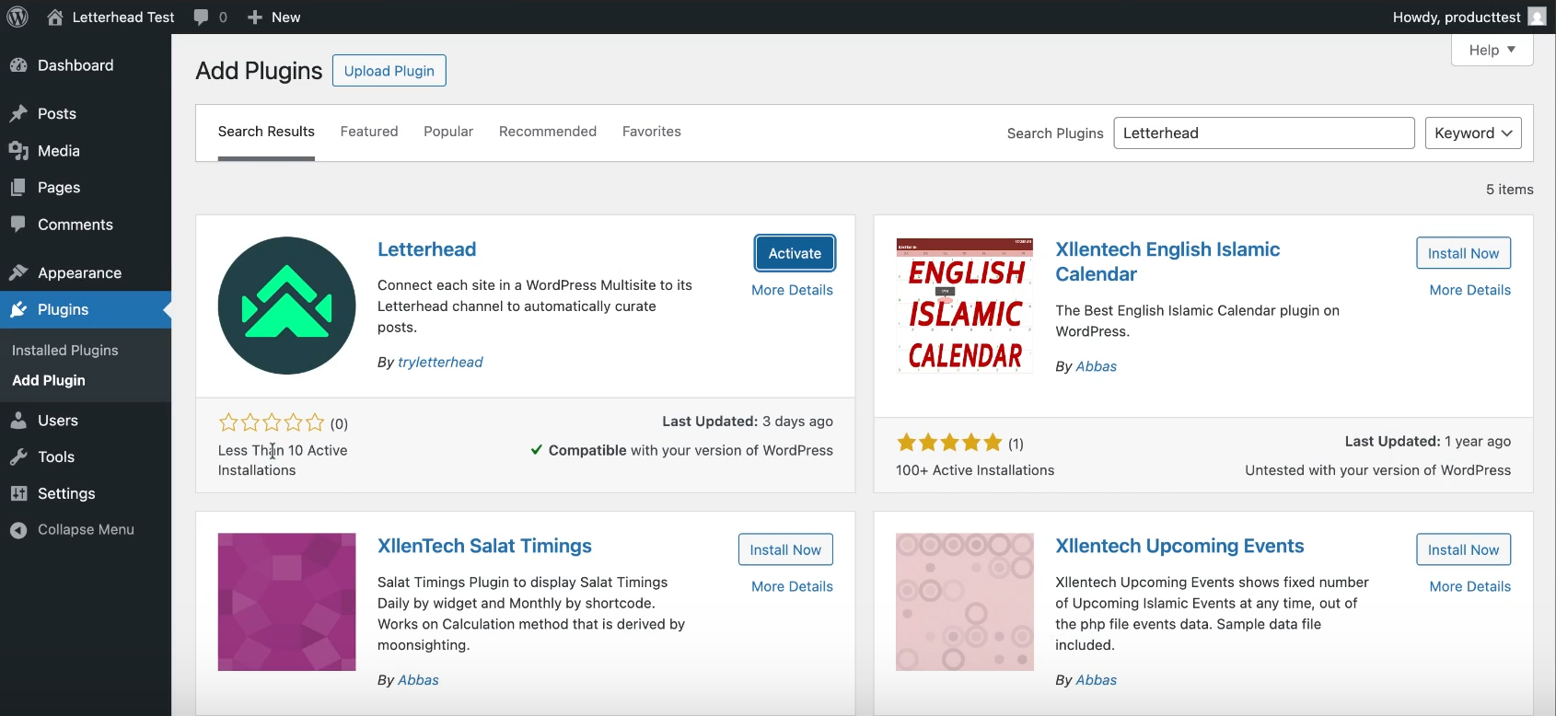The height and width of the screenshot is (716, 1556).
Task: Click the WordPress logo icon
Action: 17,17
